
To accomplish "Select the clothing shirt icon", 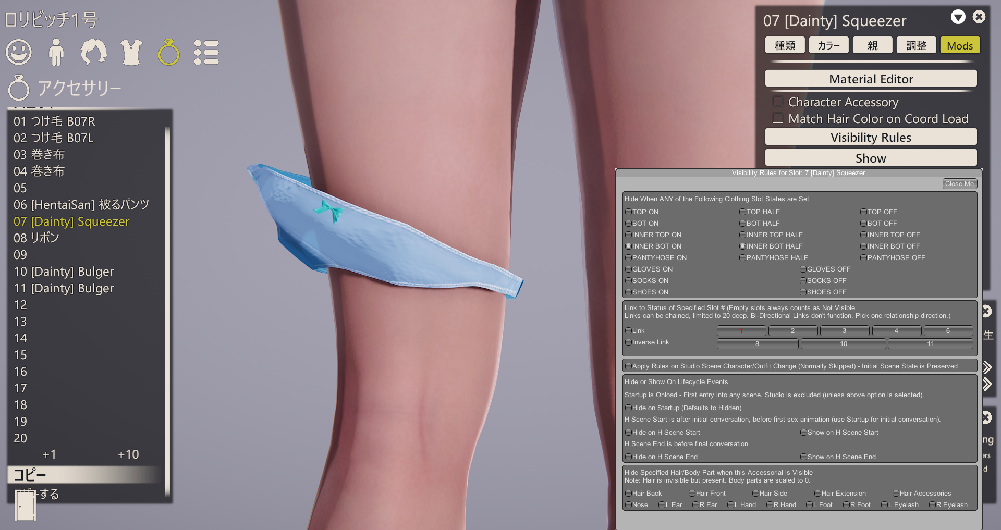I will [131, 53].
